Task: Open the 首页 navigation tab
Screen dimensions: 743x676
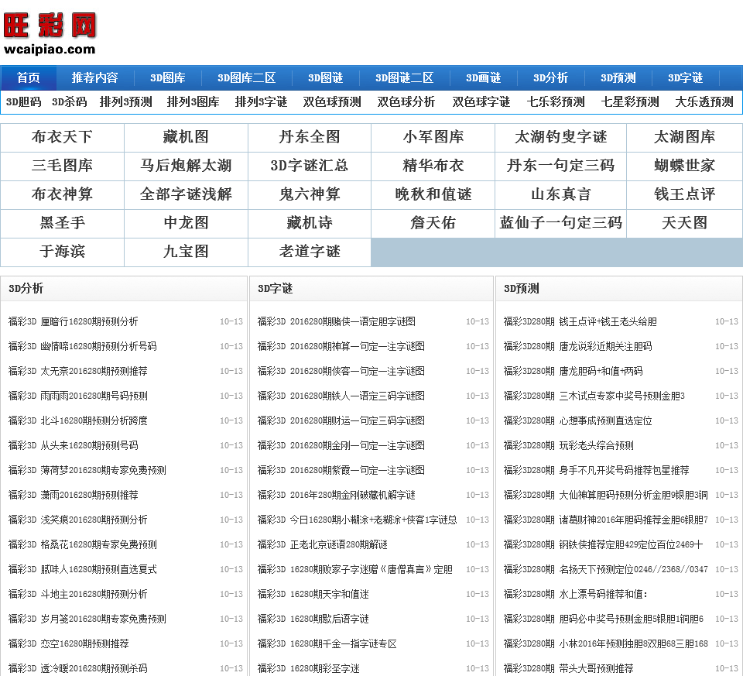Action: point(29,77)
